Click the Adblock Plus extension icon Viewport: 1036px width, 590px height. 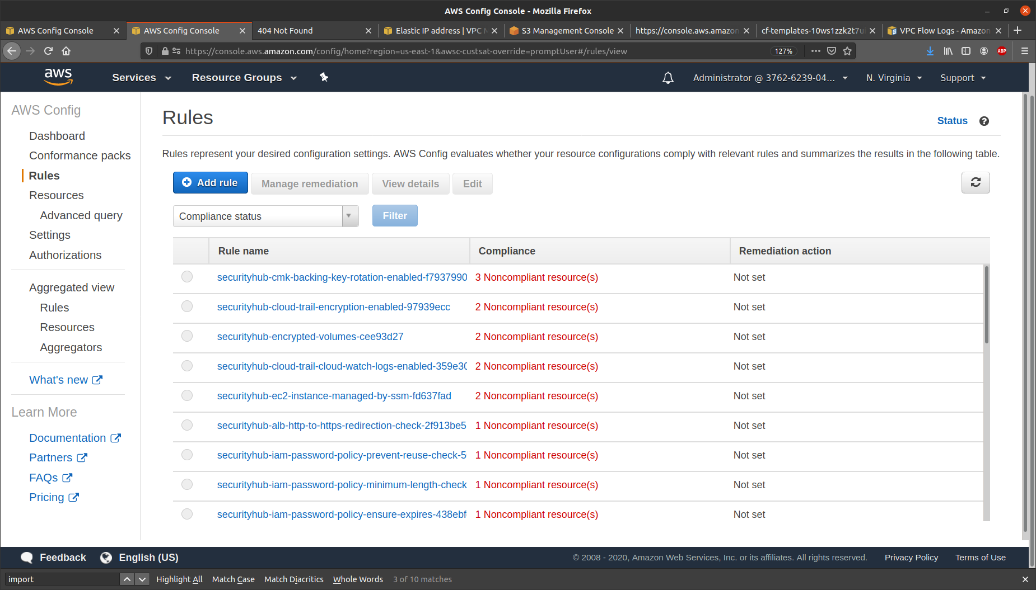coord(1002,51)
